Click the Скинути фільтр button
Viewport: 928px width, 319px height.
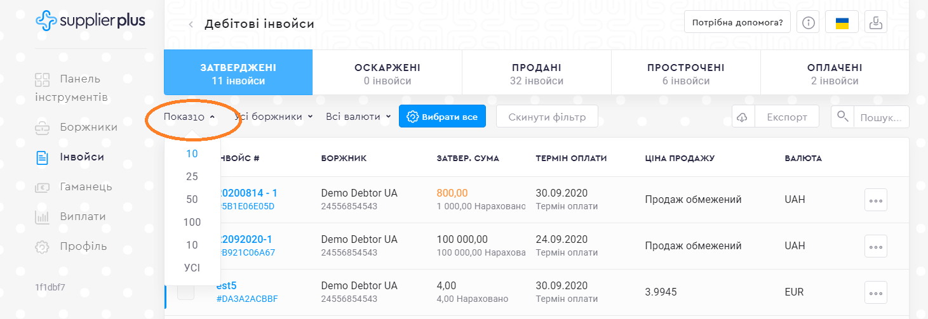547,117
